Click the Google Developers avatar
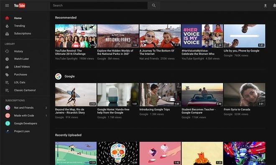The width and height of the screenshot is (276, 165). coord(8,123)
